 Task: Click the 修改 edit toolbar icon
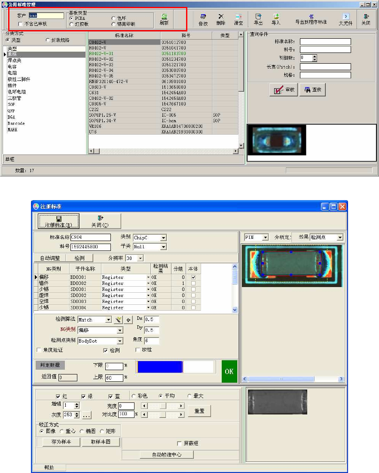click(x=203, y=16)
